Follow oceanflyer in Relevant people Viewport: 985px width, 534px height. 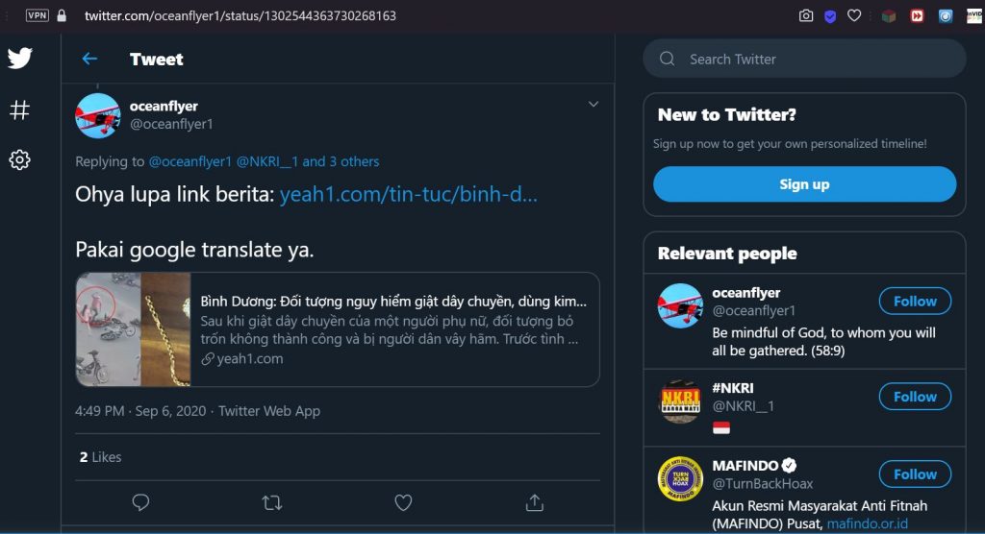pos(915,302)
